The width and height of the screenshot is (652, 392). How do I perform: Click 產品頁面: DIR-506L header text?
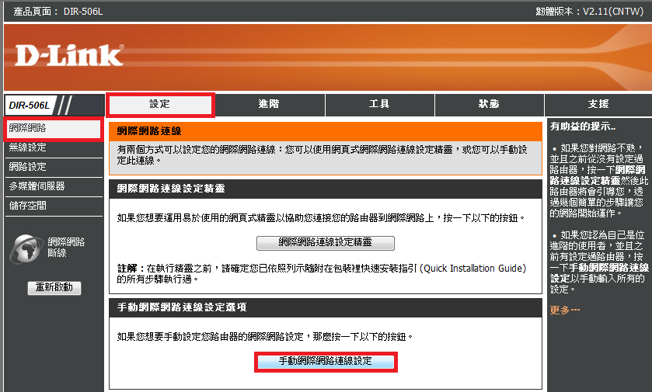pos(58,12)
